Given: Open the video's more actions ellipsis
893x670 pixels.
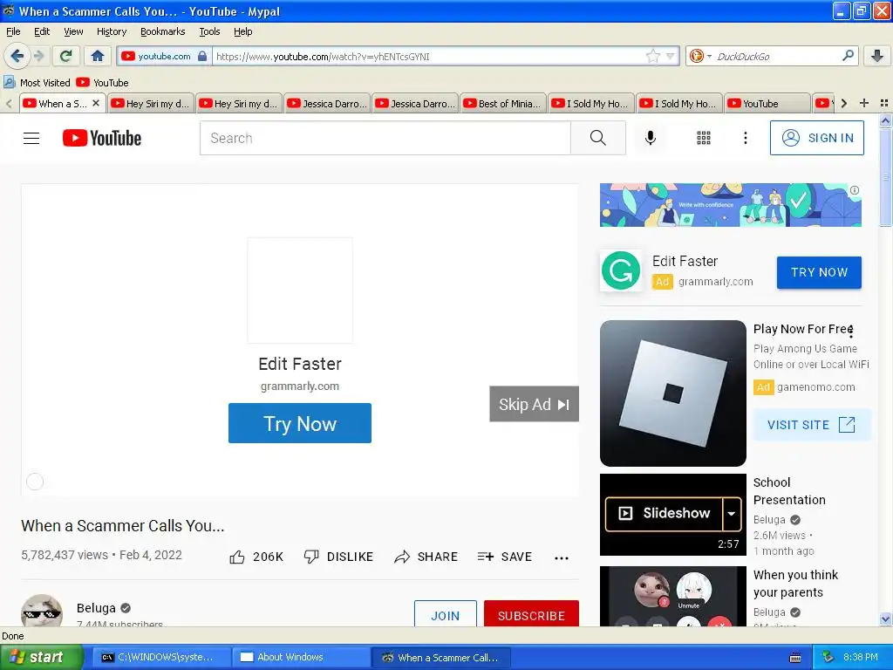Looking at the screenshot, I should (562, 557).
